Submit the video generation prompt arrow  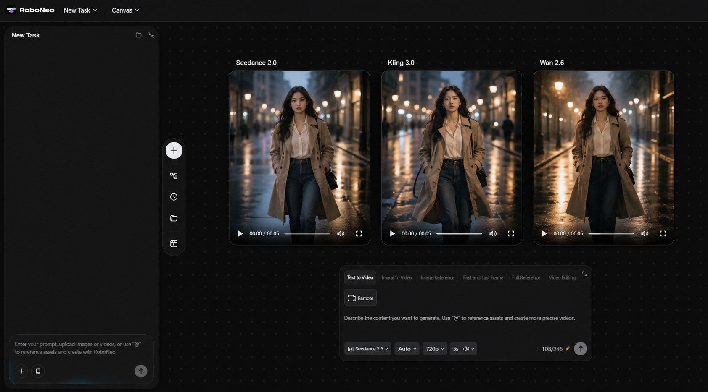(581, 349)
